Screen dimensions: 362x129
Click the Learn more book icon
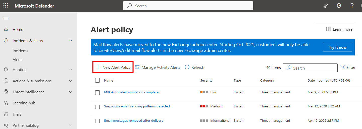(x=328, y=29)
